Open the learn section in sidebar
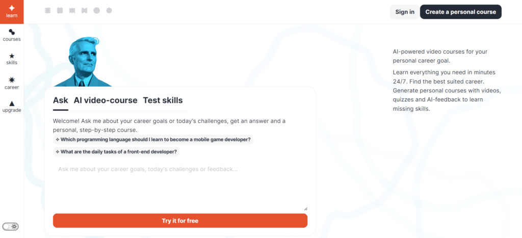522x238 pixels. tap(12, 11)
